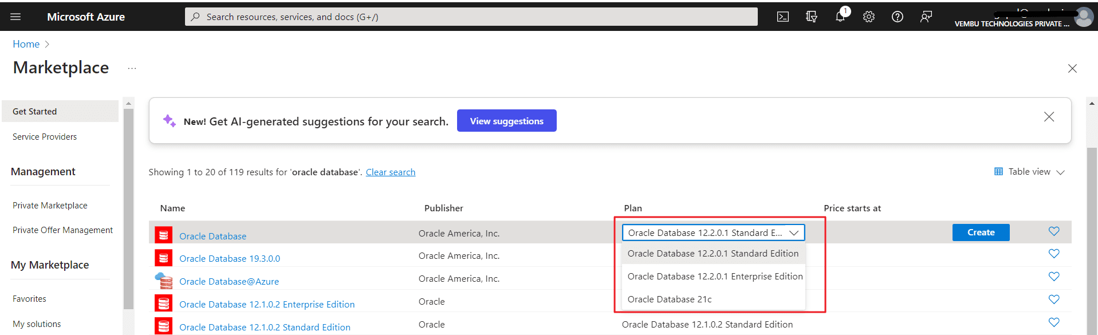Click the sparkle icon in the AI banner
The image size is (1098, 335).
[169, 121]
